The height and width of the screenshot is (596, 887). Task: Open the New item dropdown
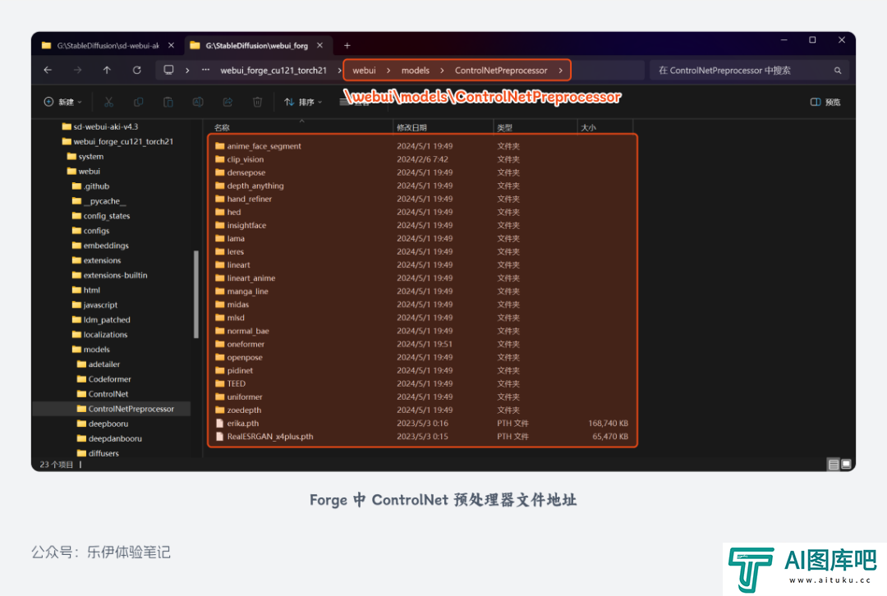coord(62,102)
